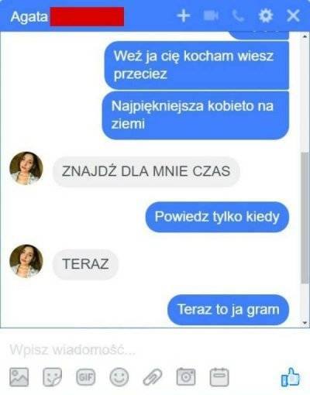Attach a file with paperclip icon
Image resolution: width=310 pixels, height=395 pixels.
tap(153, 377)
